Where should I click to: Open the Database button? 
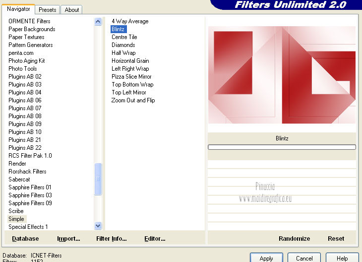25,238
